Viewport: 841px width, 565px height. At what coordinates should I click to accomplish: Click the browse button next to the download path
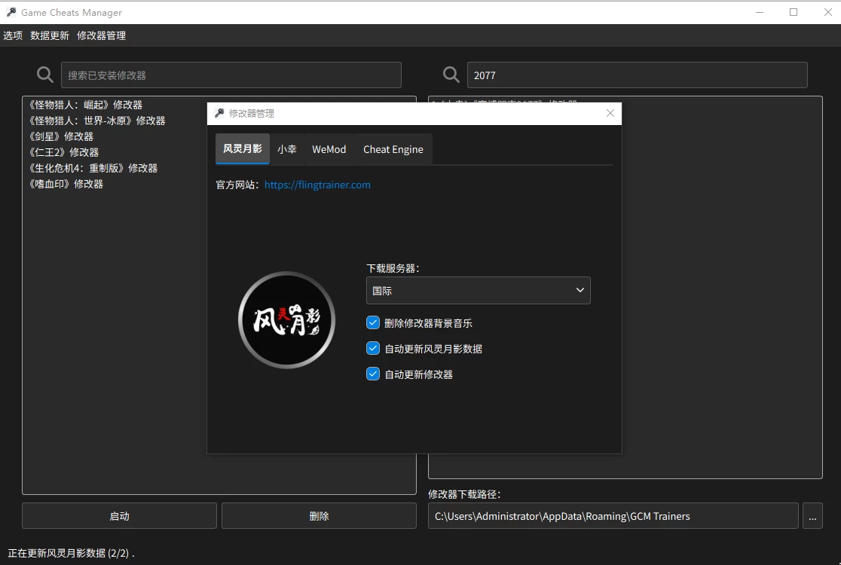(812, 516)
